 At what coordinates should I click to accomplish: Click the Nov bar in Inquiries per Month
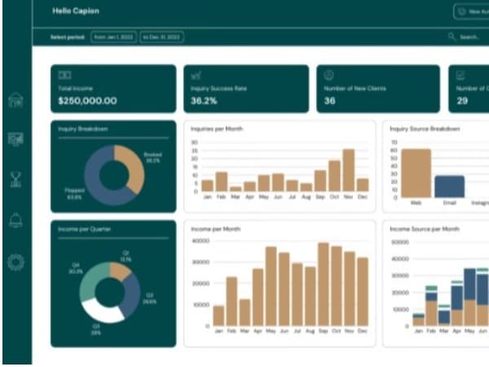pyautogui.click(x=348, y=170)
